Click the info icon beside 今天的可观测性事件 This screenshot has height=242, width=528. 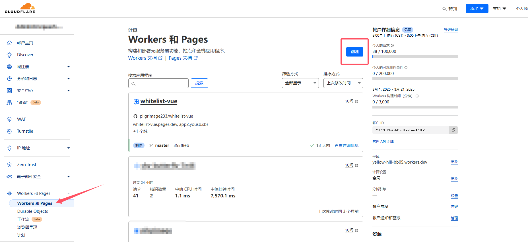tap(406, 68)
